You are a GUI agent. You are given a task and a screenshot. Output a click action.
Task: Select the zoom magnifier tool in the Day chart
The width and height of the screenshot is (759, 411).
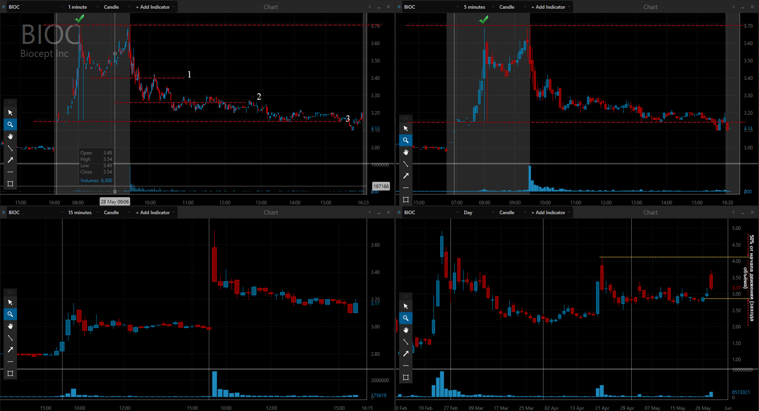tap(406, 318)
